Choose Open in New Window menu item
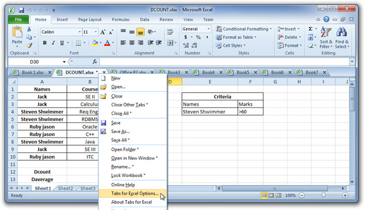Viewport: 365px width, 210px height. pos(133,158)
